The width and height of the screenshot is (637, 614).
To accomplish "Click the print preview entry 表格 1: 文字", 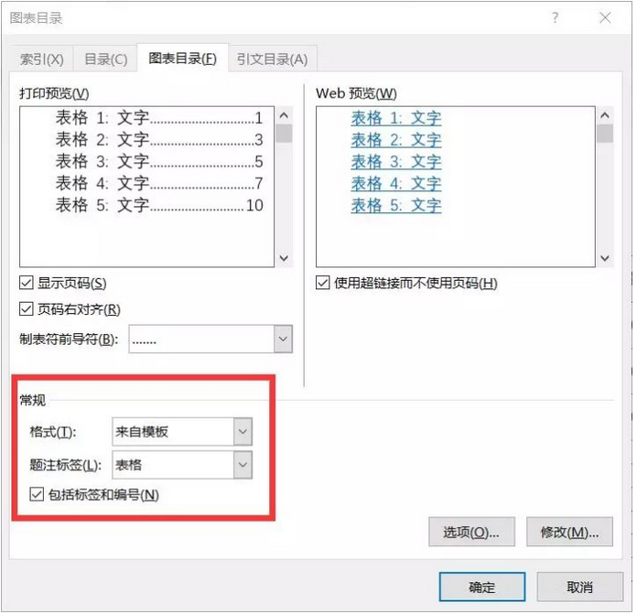I will 159,118.
